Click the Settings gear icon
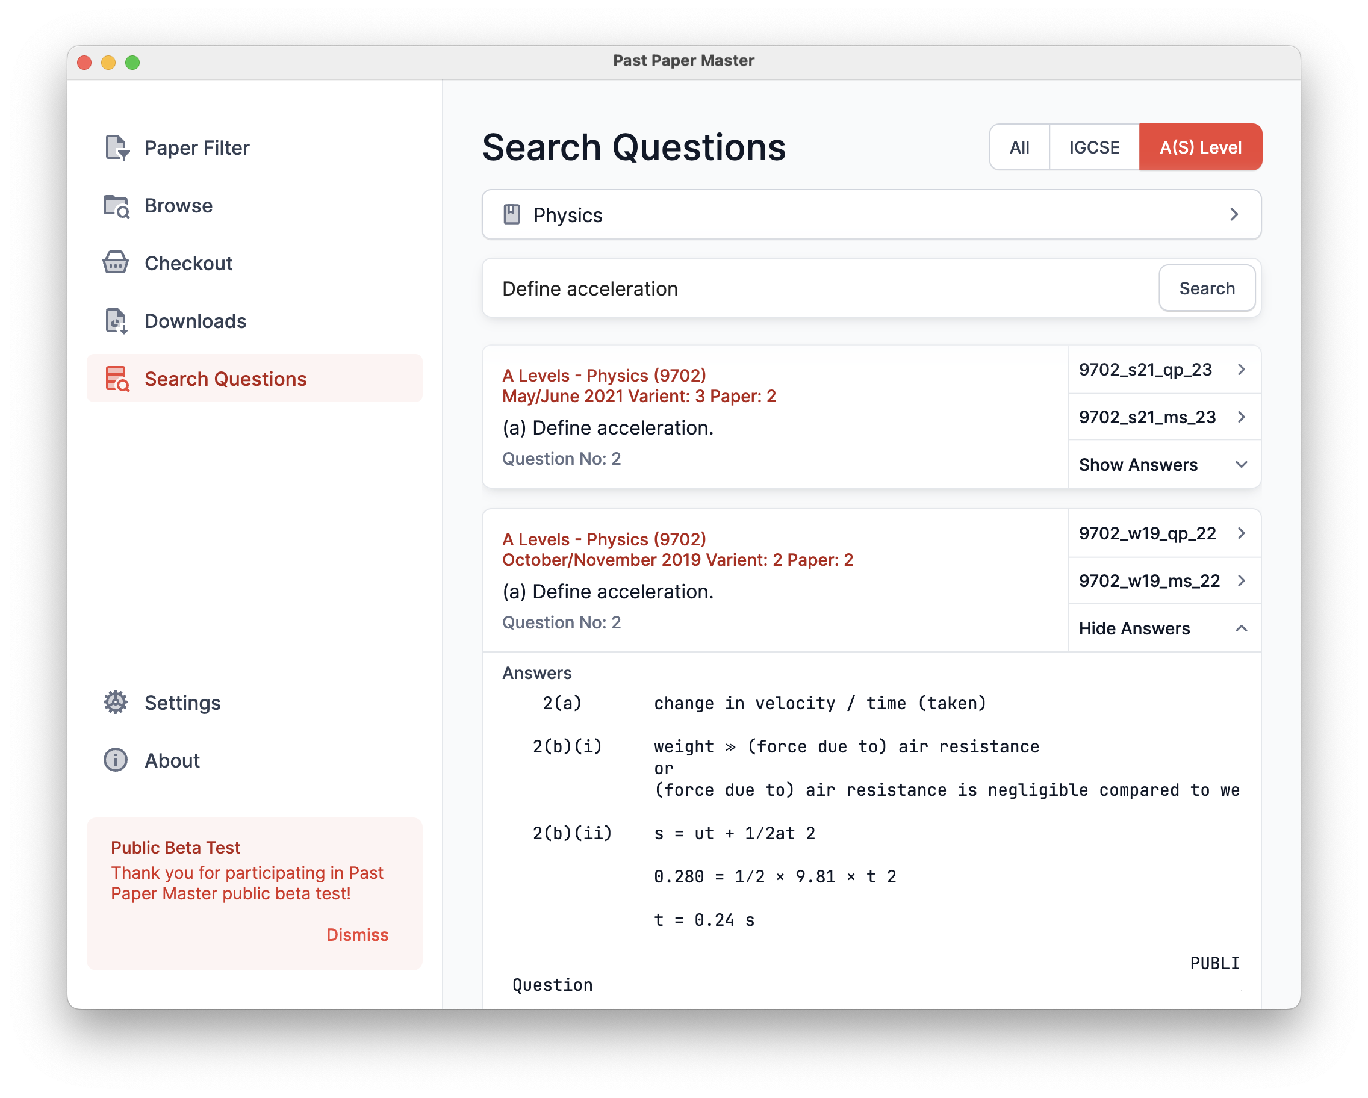Image resolution: width=1368 pixels, height=1098 pixels. point(116,703)
